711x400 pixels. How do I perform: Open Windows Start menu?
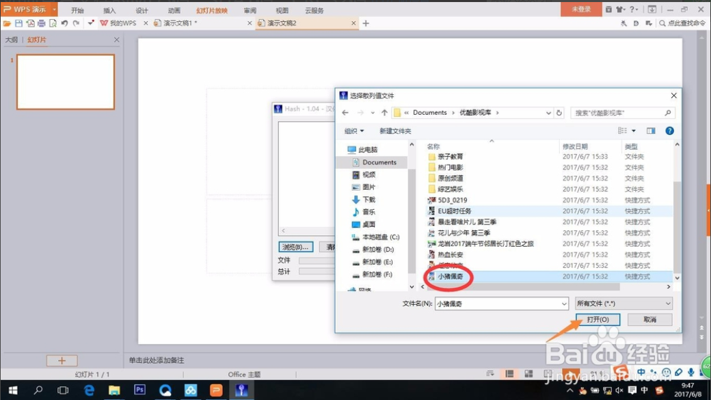[13, 390]
